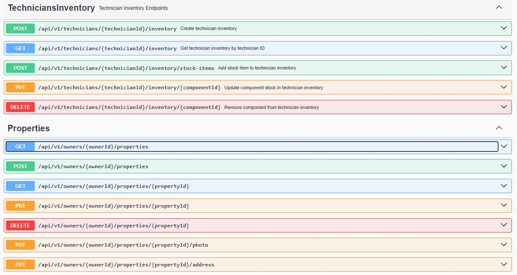Open the Properties section heading
Viewport: 517px width, 275px height.
coord(29,128)
